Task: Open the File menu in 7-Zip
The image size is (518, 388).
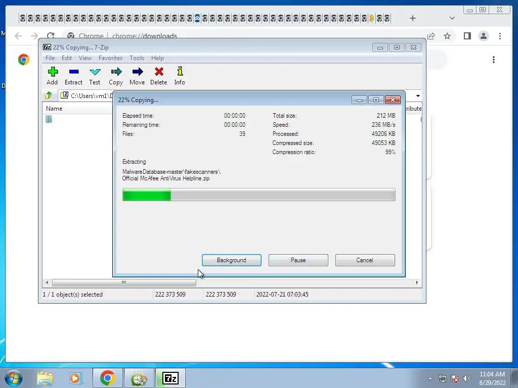Action: [50, 58]
